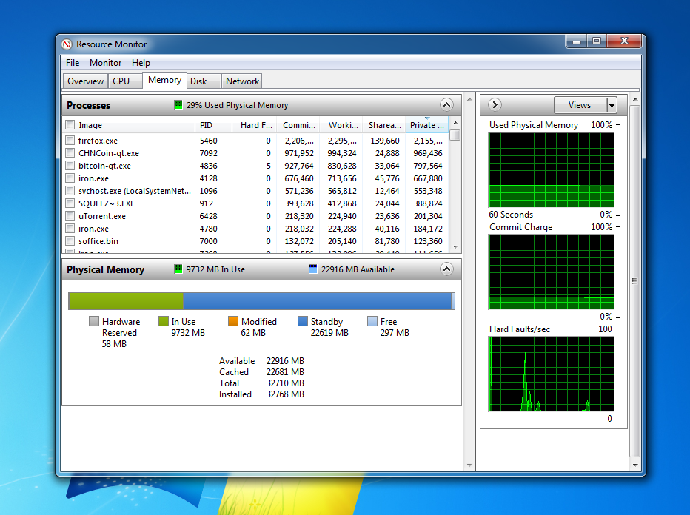Click the Standby blue legend swatch

pyautogui.click(x=302, y=321)
